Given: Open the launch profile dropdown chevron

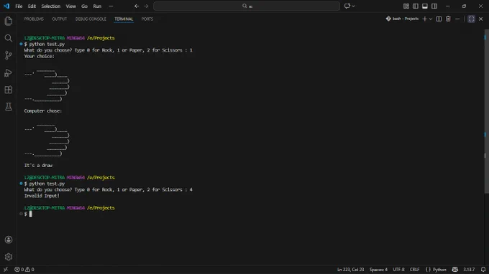Looking at the screenshot, I should point(430,19).
